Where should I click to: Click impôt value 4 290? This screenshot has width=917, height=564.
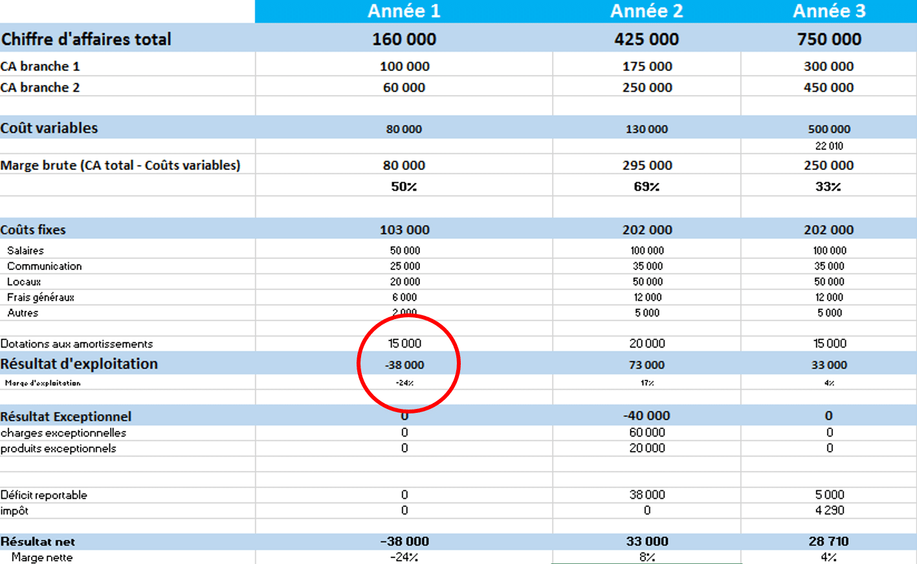tap(830, 510)
